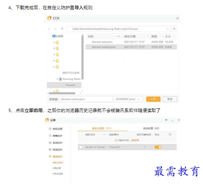Click the 类型 column header
The width and height of the screenshot is (203, 184).
[x=154, y=36]
